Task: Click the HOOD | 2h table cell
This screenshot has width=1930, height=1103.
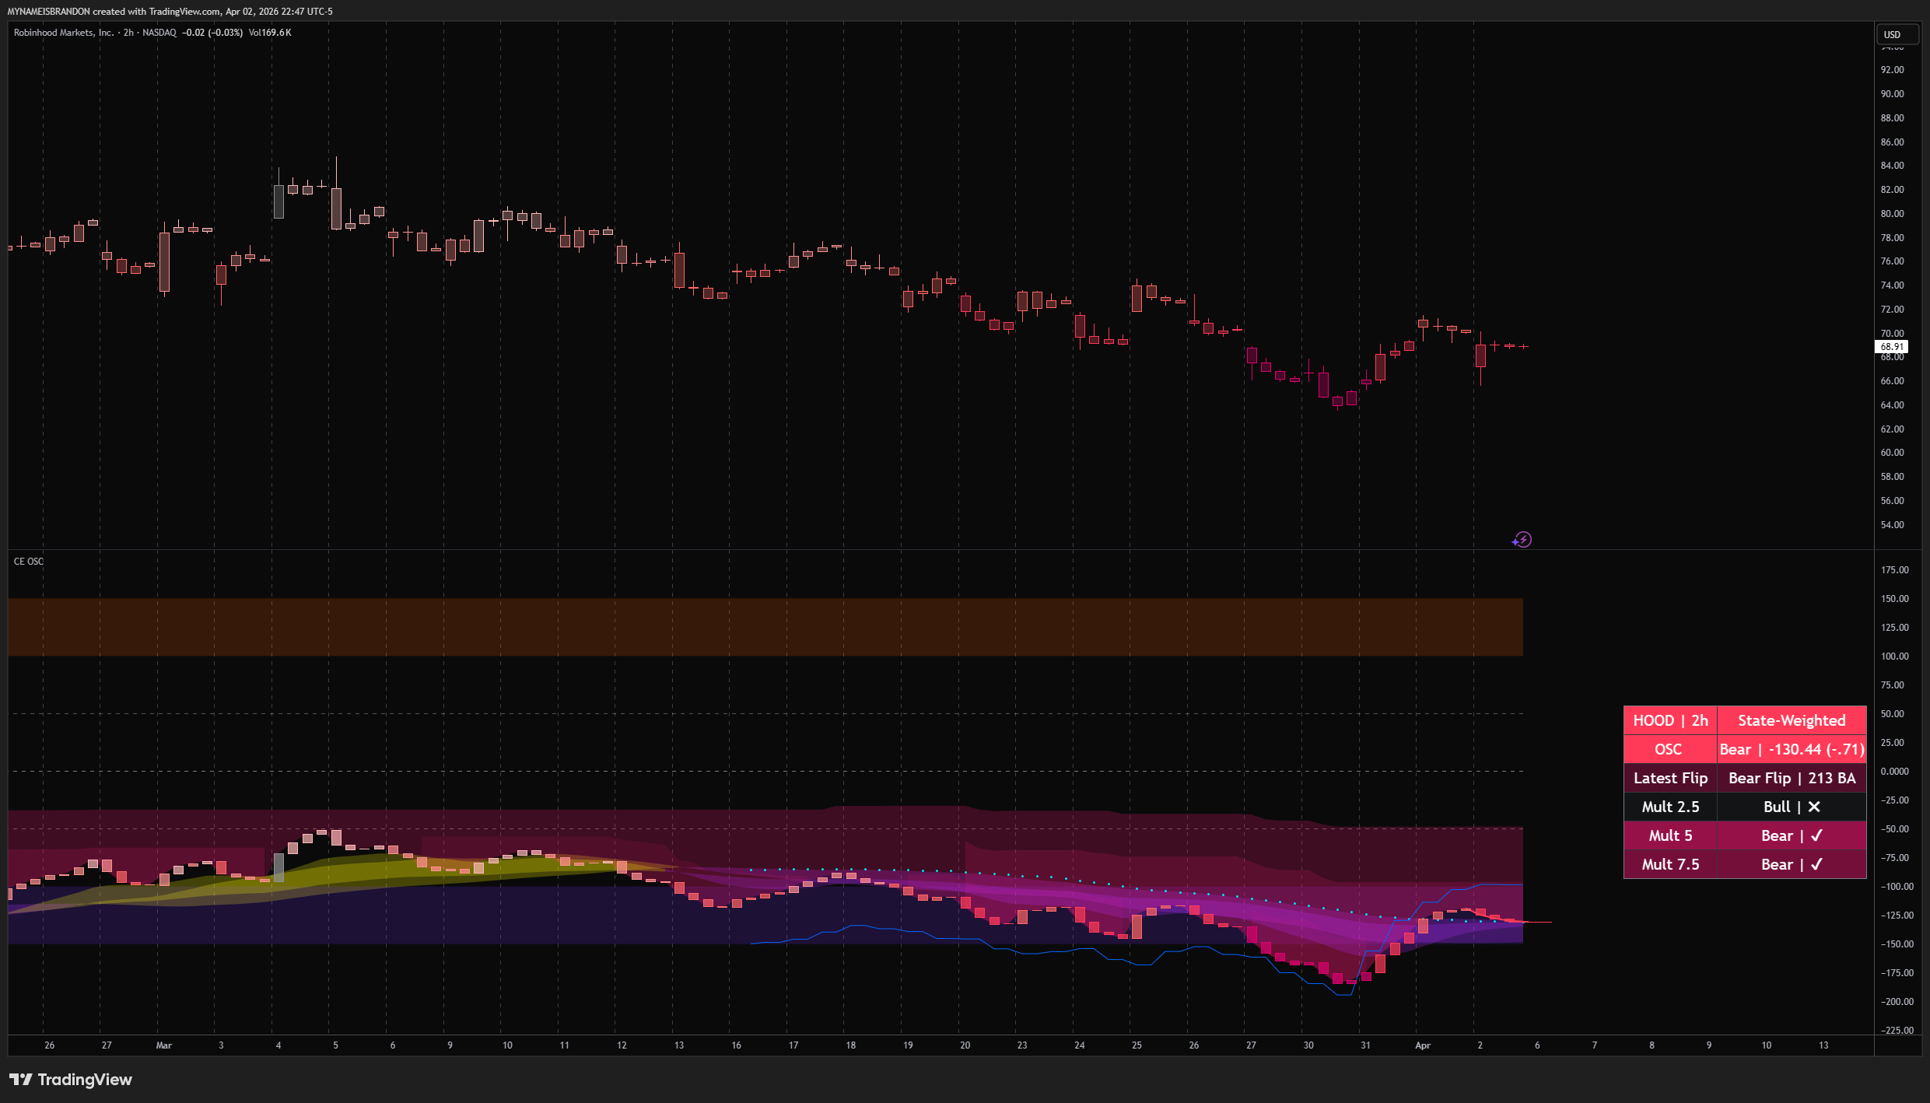Action: tap(1670, 720)
